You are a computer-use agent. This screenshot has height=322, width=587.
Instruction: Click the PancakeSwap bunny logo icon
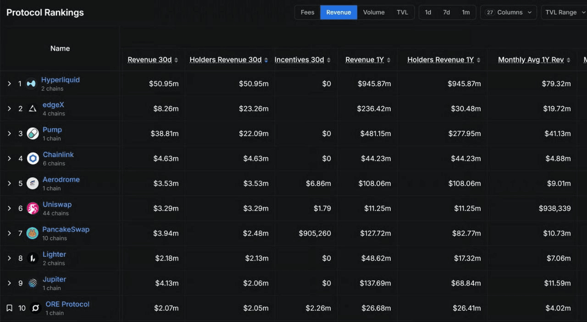tap(32, 233)
